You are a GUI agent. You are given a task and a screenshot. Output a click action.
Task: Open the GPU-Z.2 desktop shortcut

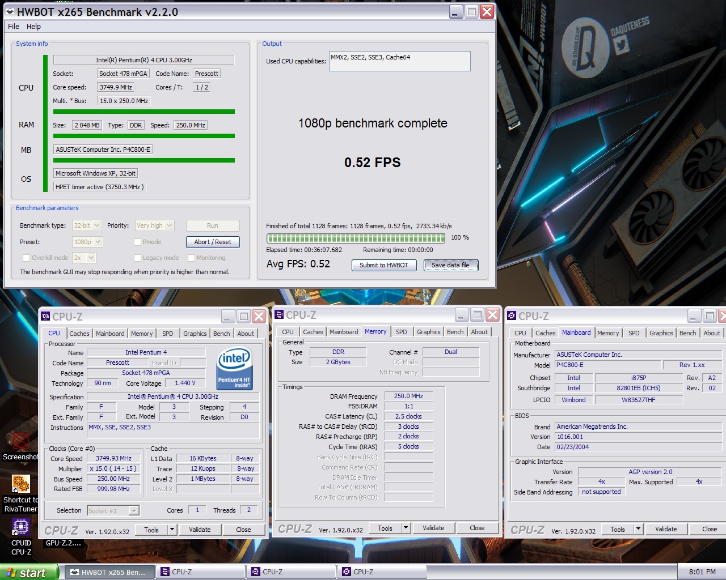pos(64,543)
